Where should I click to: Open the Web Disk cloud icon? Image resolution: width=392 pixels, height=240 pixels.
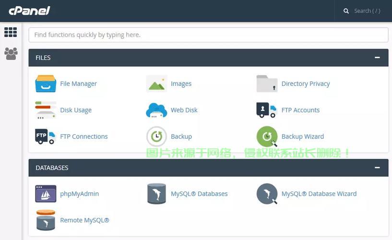[x=156, y=110]
